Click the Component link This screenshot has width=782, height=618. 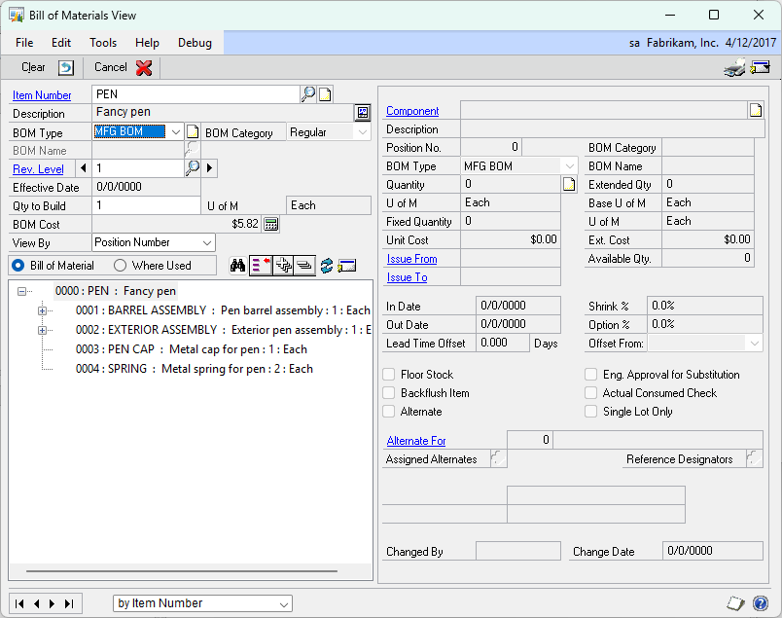(x=412, y=110)
